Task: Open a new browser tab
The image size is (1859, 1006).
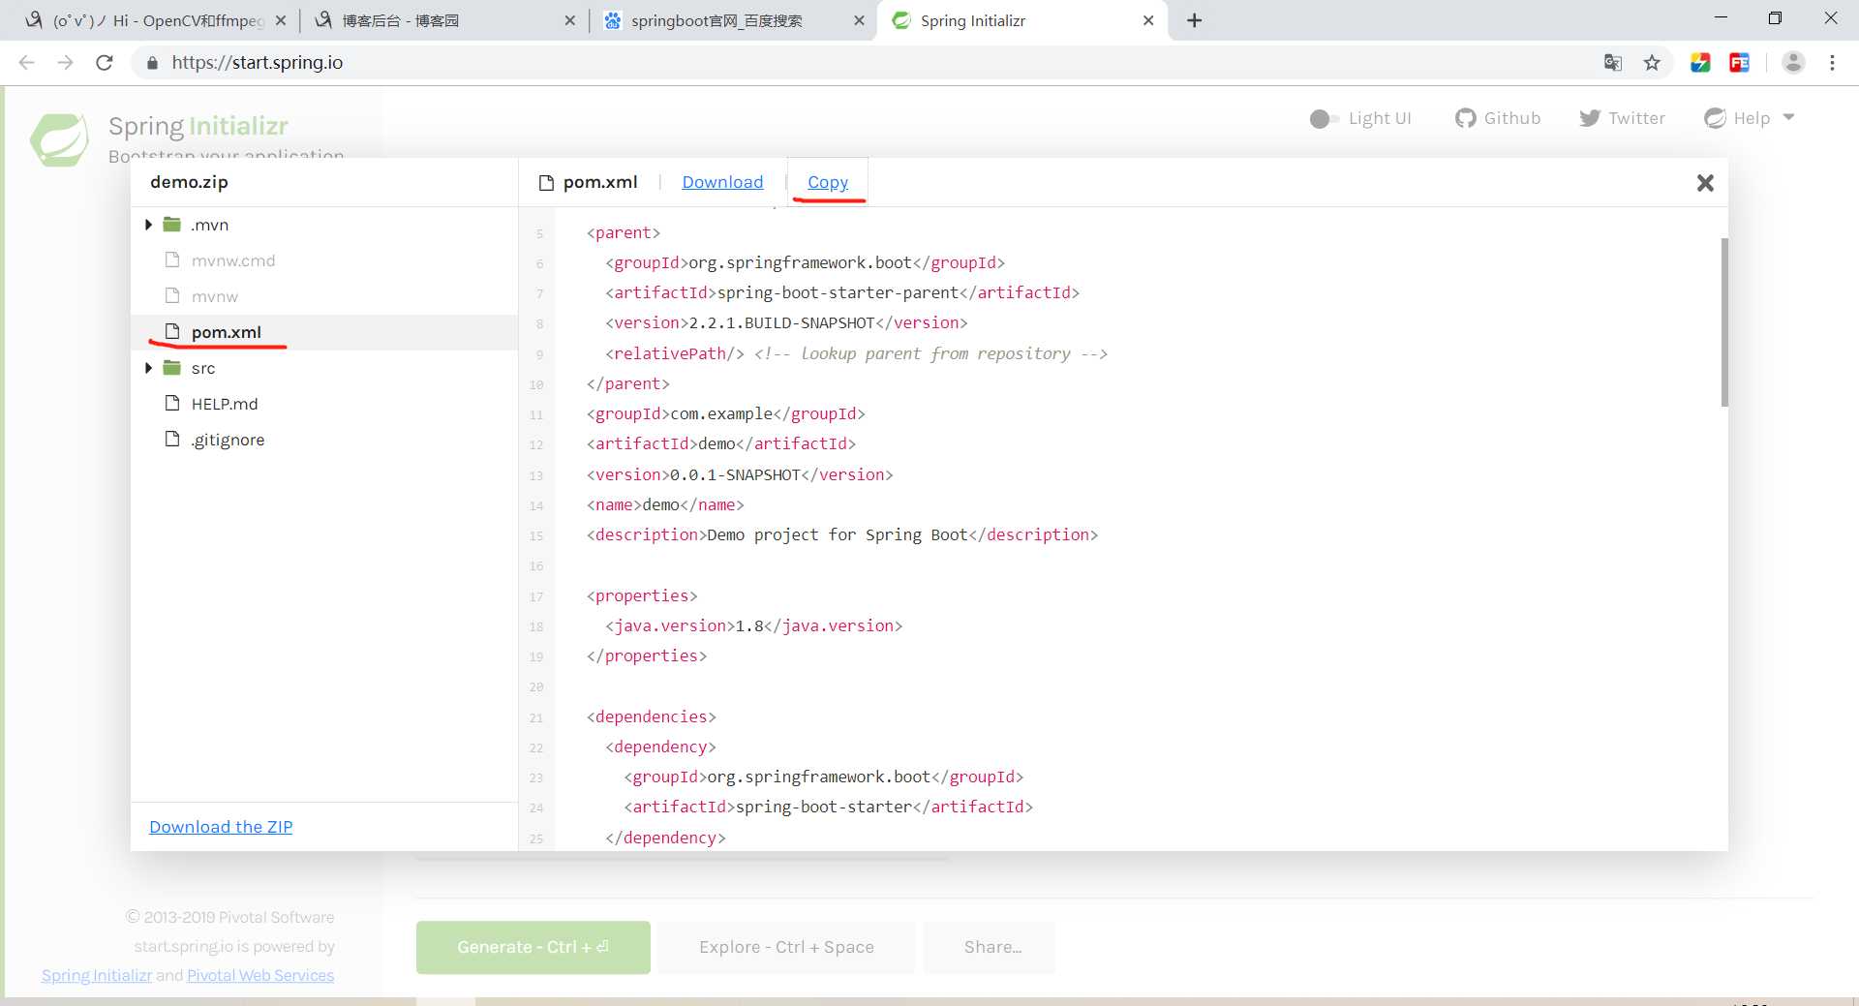Action: pyautogui.click(x=1195, y=20)
